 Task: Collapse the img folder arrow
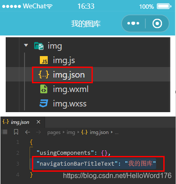26,45
